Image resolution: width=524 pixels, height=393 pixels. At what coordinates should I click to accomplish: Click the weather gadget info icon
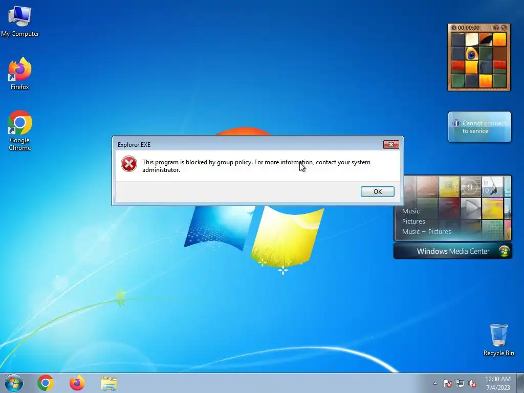pyautogui.click(x=456, y=123)
